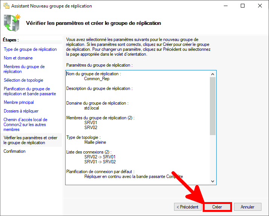Click the parameters list scrollbar thumb
Viewport: 269px width, 216px height.
click(213, 105)
